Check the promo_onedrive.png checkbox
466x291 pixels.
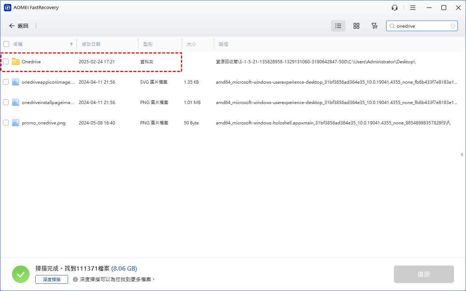click(x=6, y=123)
